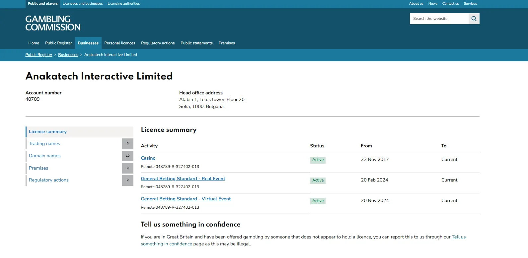528x258 pixels.
Task: Click the To column header
Action: 444,146
